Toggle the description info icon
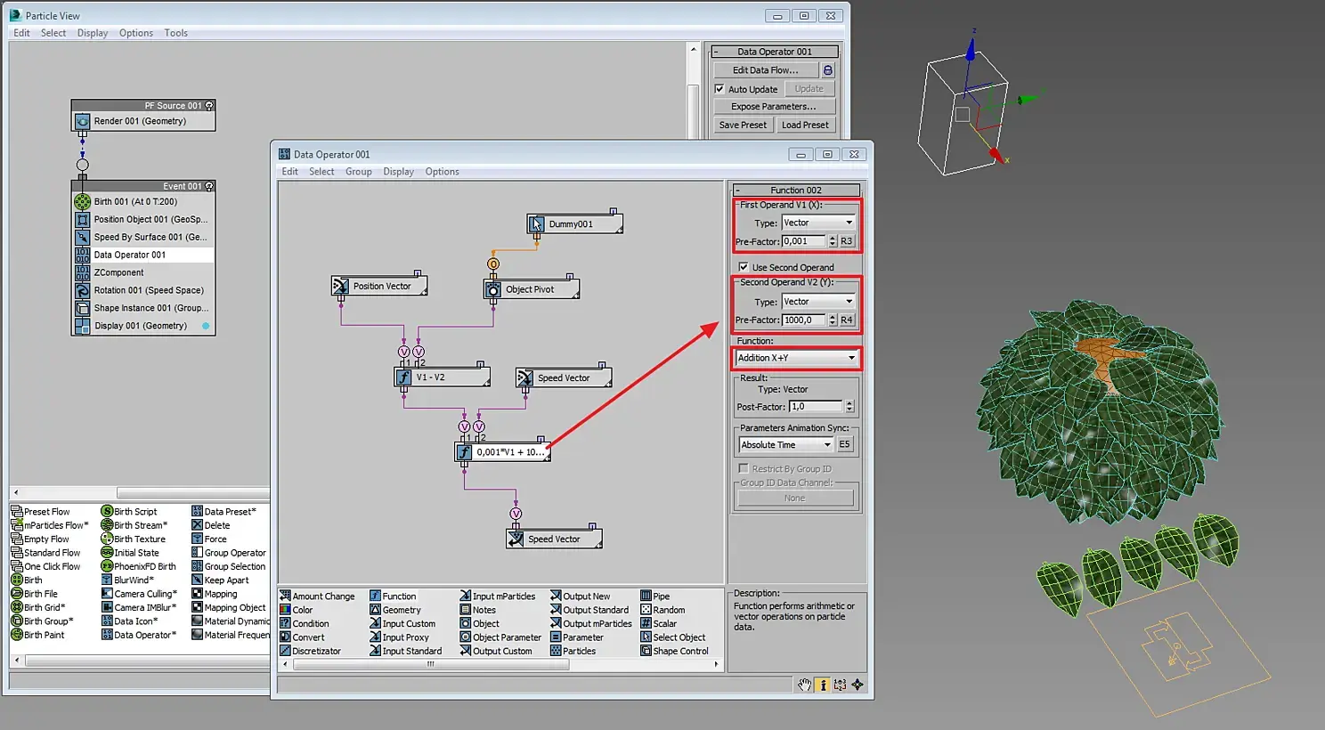This screenshot has width=1325, height=730. pyautogui.click(x=823, y=685)
